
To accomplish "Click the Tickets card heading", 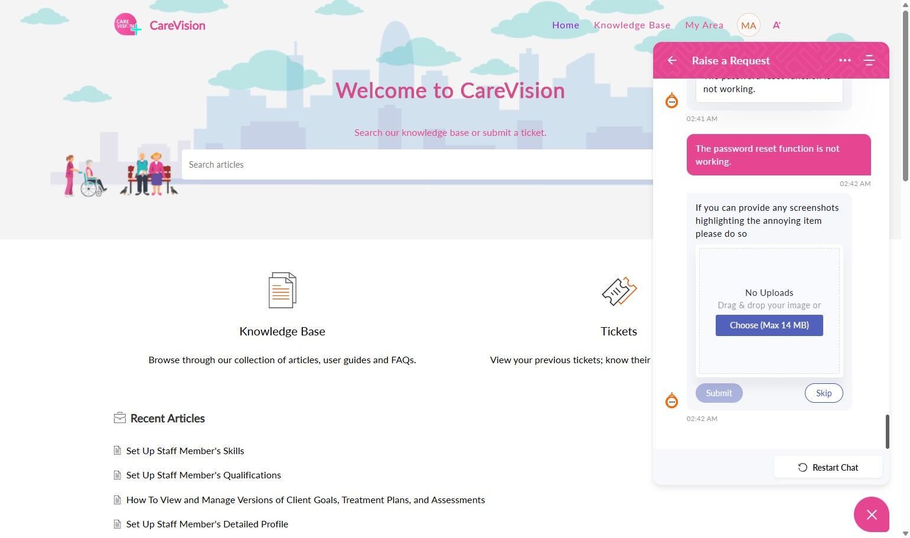I will (619, 331).
